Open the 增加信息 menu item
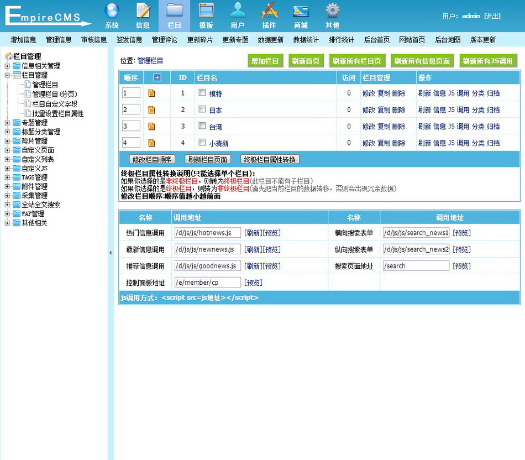This screenshot has height=460, width=525. pyautogui.click(x=23, y=40)
